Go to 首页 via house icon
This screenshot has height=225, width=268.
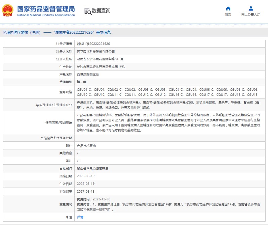click(x=228, y=8)
